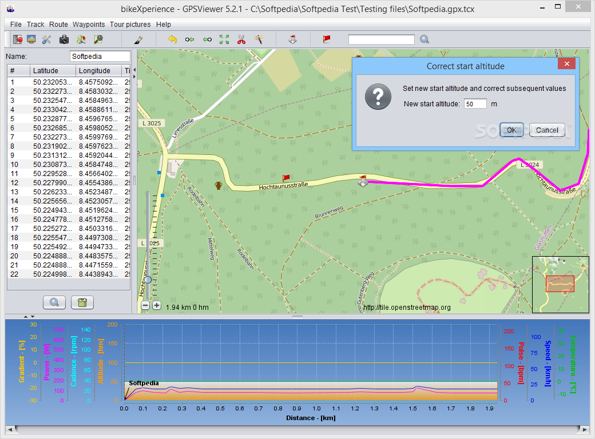Click the Softpedia label in the profile chart
Screen dimensions: 595x439
click(144, 383)
